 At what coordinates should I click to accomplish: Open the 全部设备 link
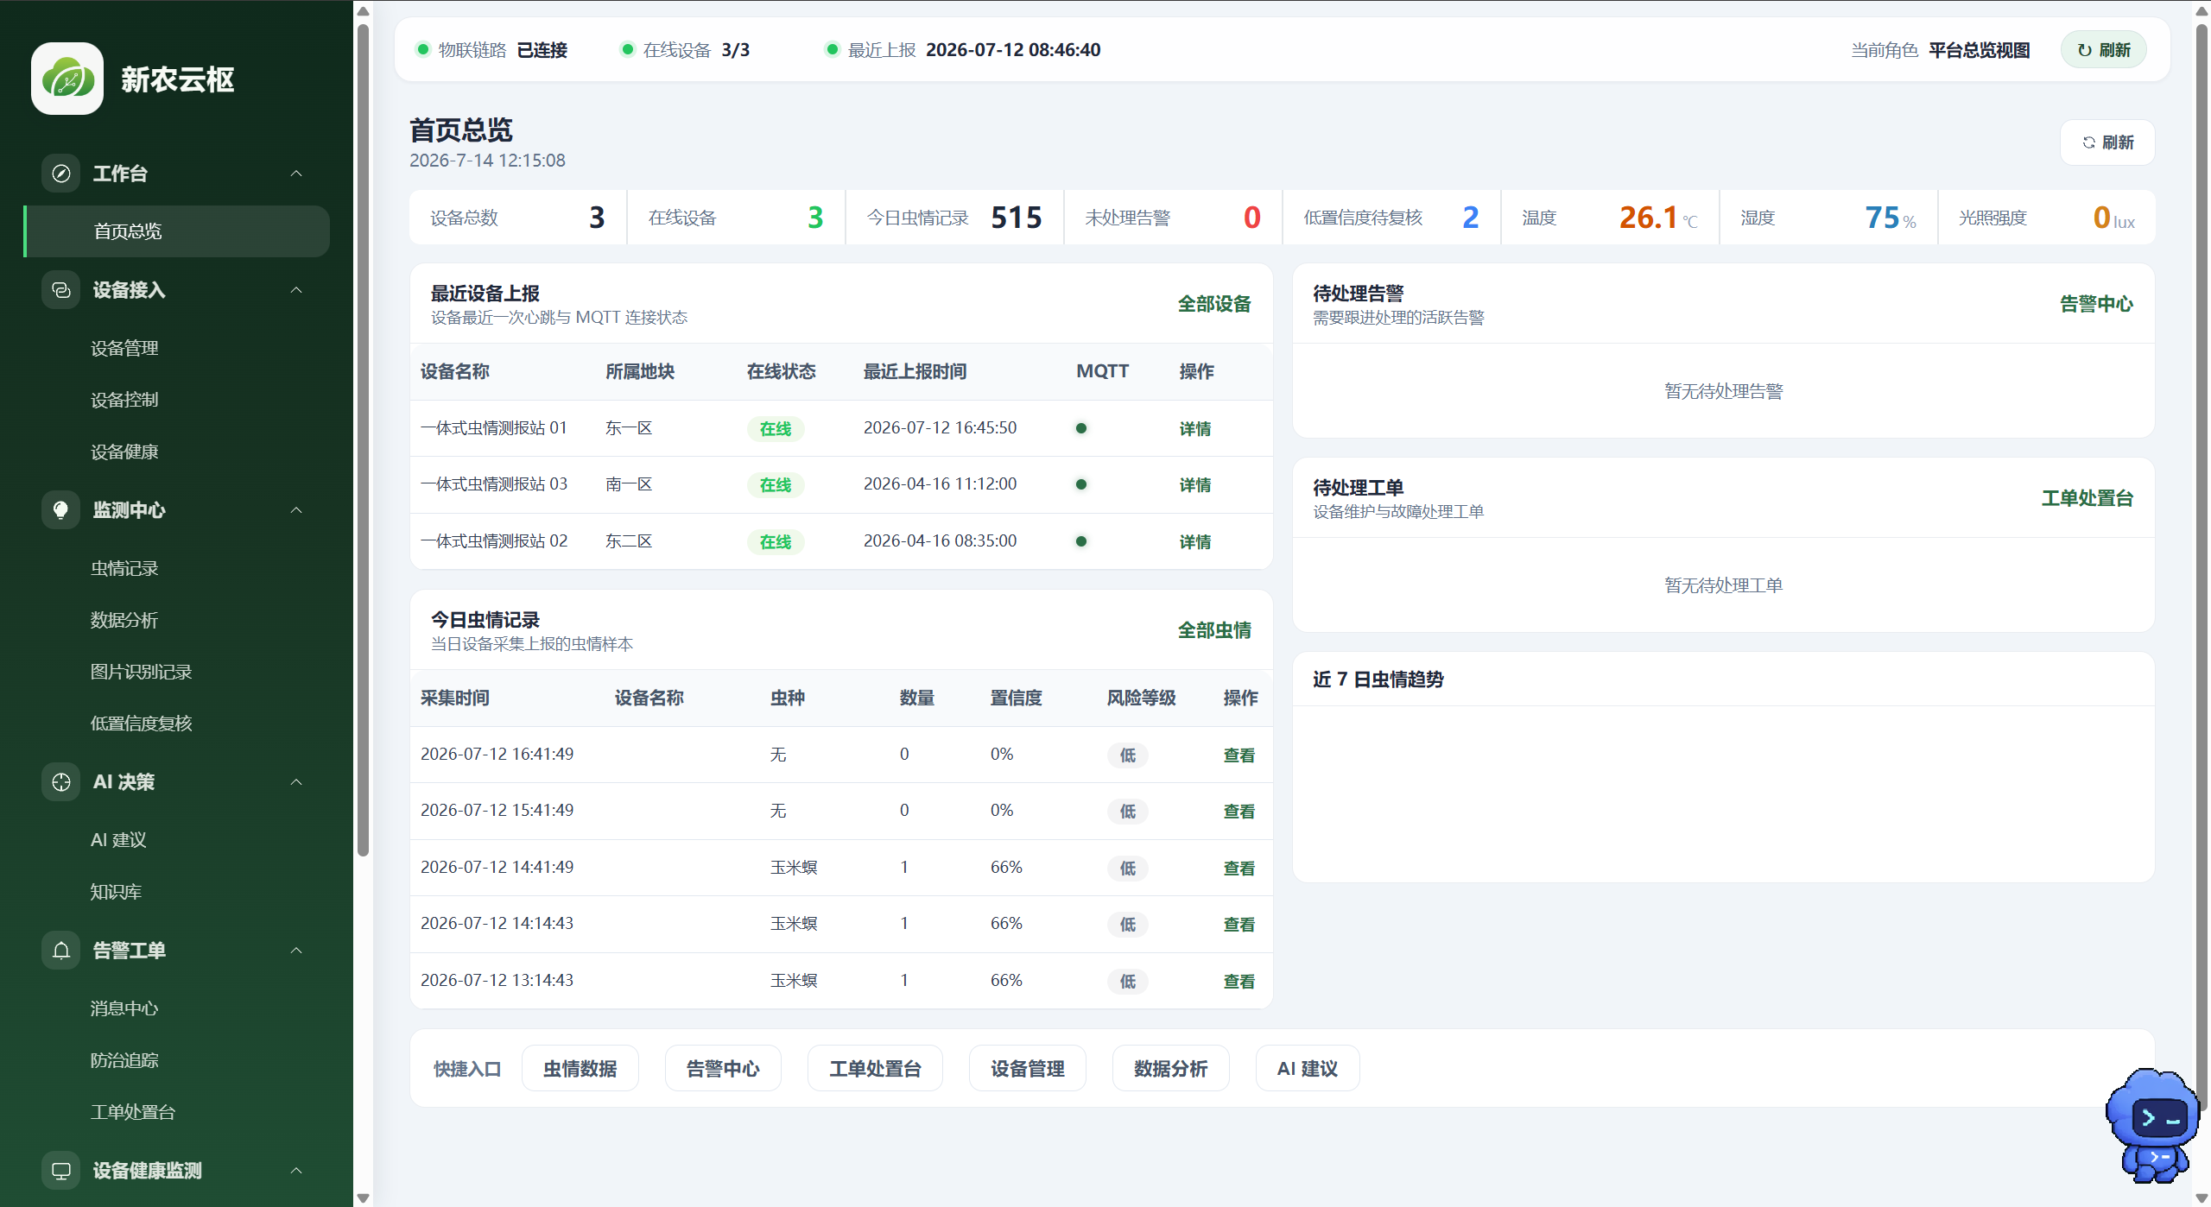1214,304
